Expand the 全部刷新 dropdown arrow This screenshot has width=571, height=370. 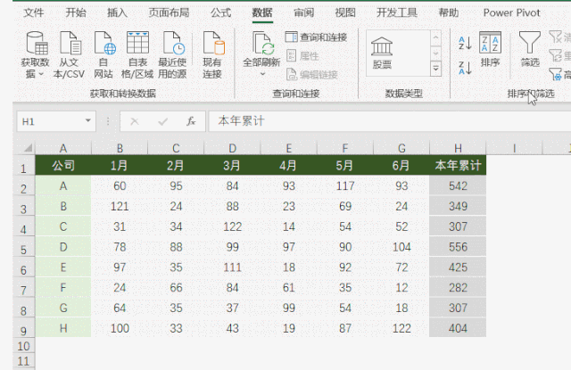[261, 74]
